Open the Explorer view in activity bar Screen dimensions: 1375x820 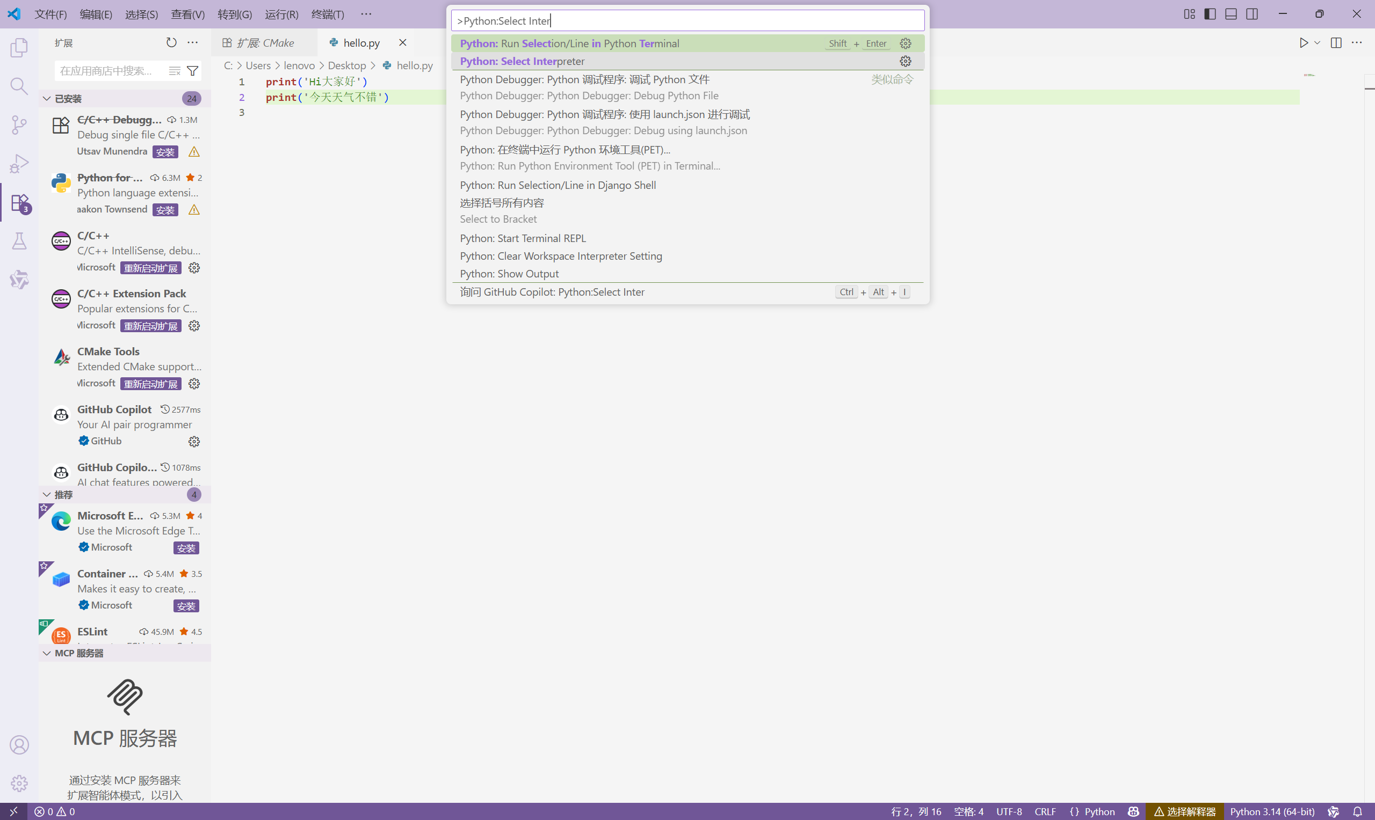[19, 48]
